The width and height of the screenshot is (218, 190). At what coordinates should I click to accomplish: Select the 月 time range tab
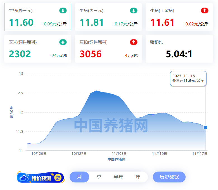click(x=79, y=177)
